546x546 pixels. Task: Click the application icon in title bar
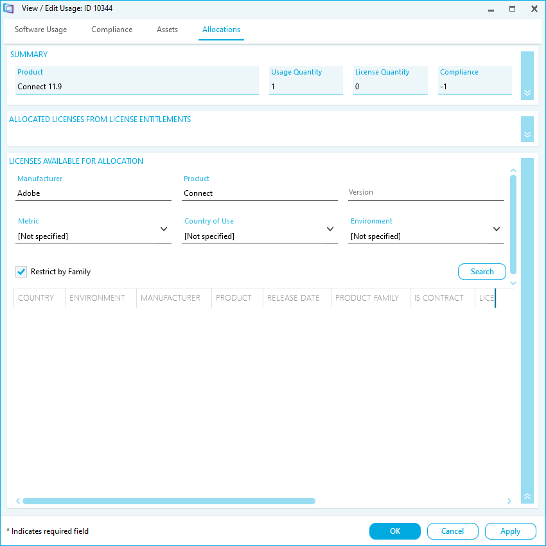point(9,9)
